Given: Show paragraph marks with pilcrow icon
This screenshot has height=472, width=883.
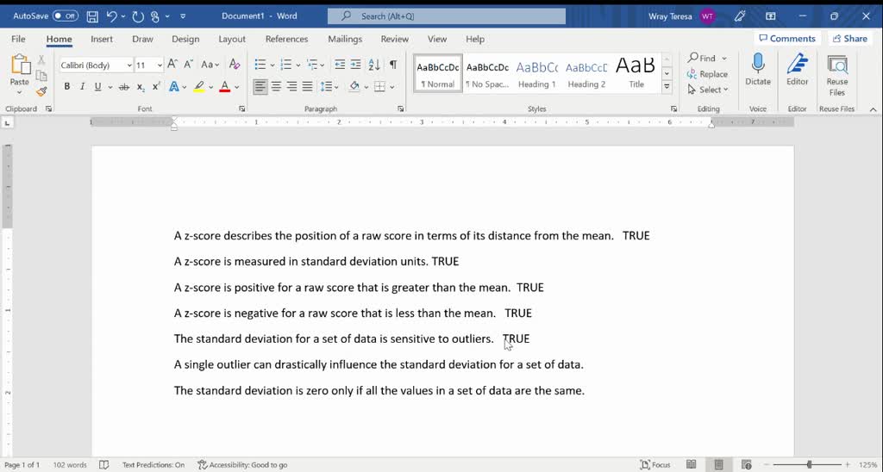Looking at the screenshot, I should tap(393, 65).
